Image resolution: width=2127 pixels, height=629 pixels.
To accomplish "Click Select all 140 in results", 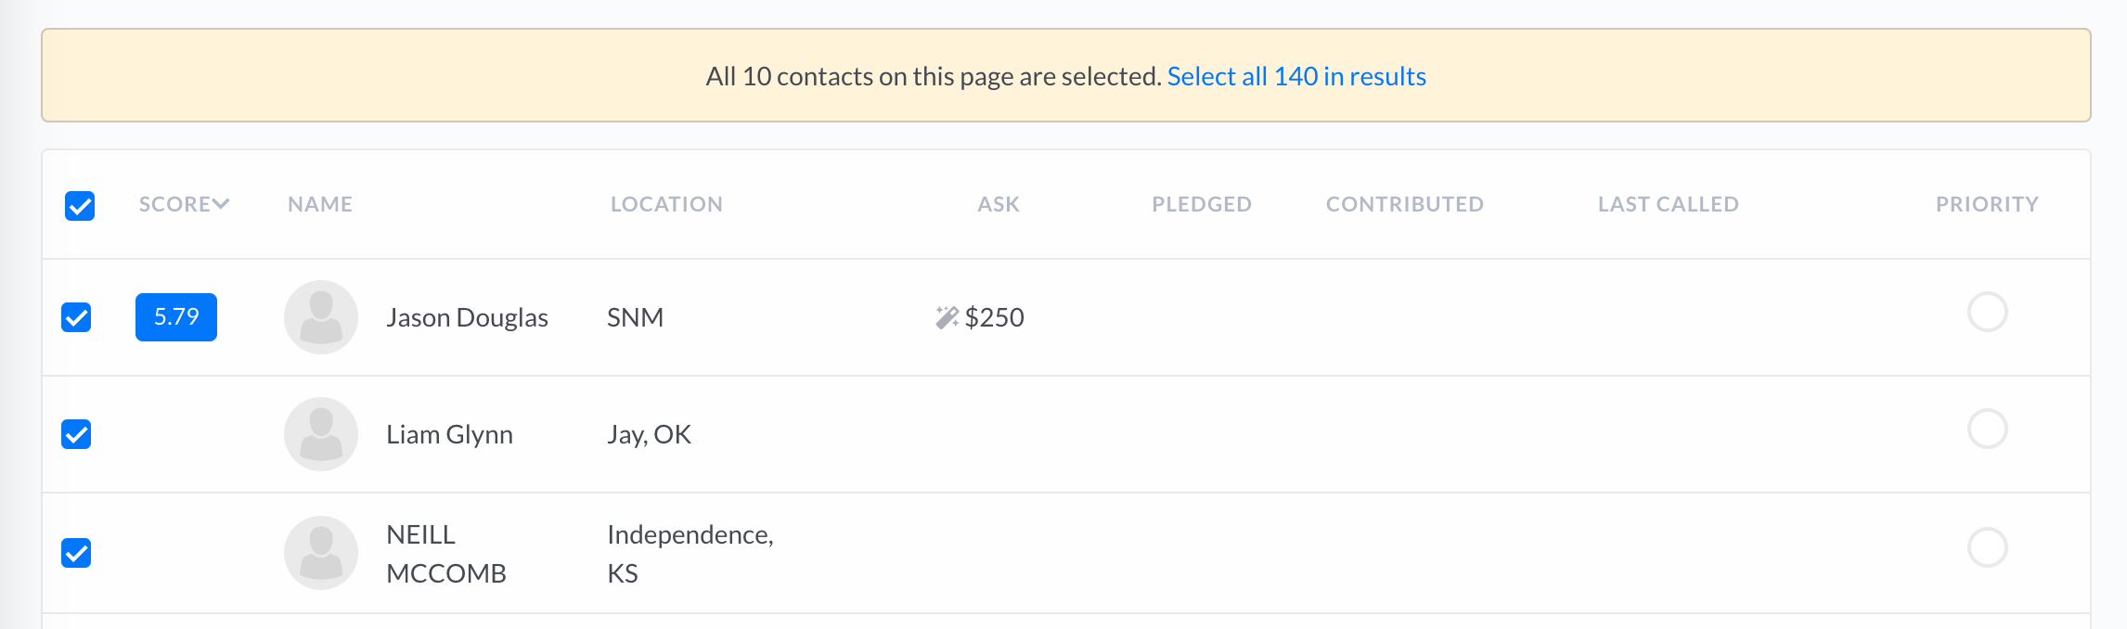I will [1296, 76].
